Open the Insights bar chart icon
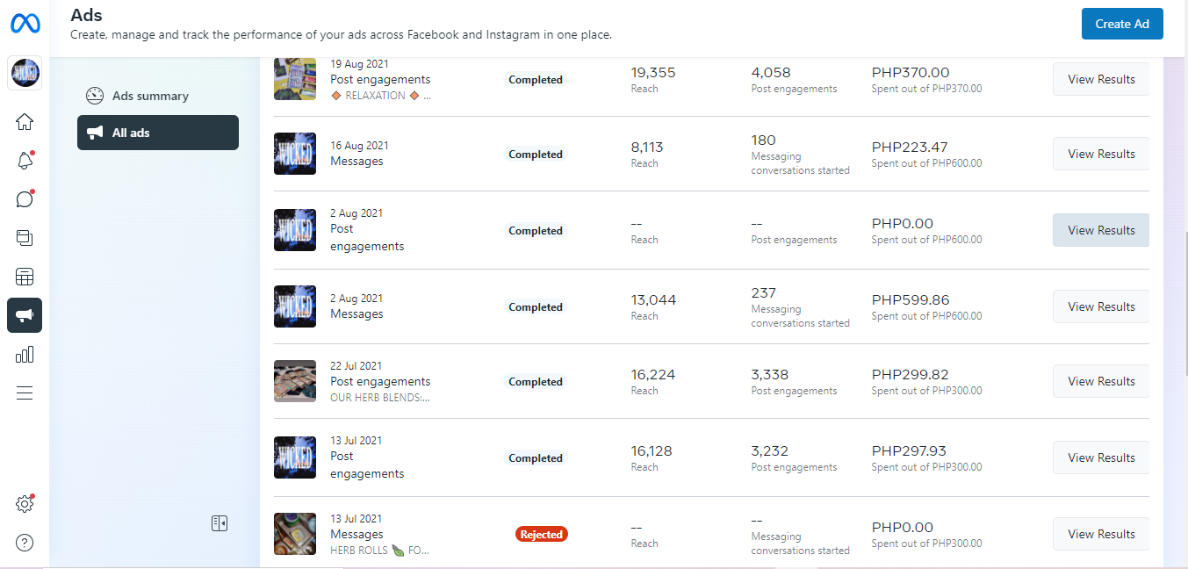This screenshot has height=569, width=1188. (25, 354)
